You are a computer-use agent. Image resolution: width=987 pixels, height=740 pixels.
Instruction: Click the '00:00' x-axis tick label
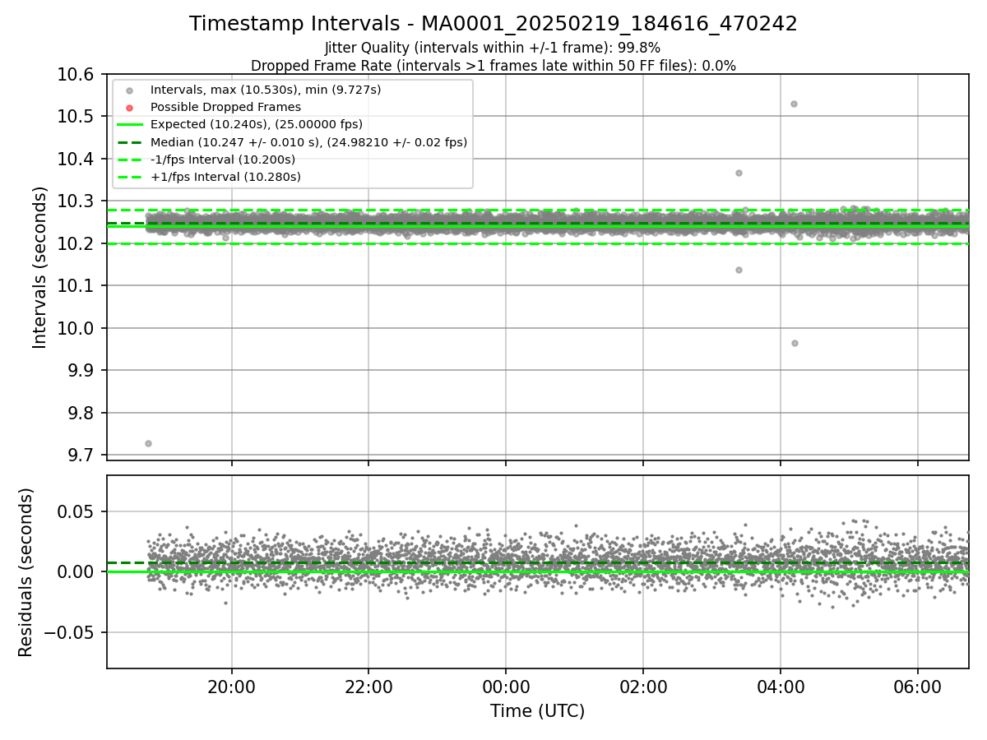click(506, 687)
